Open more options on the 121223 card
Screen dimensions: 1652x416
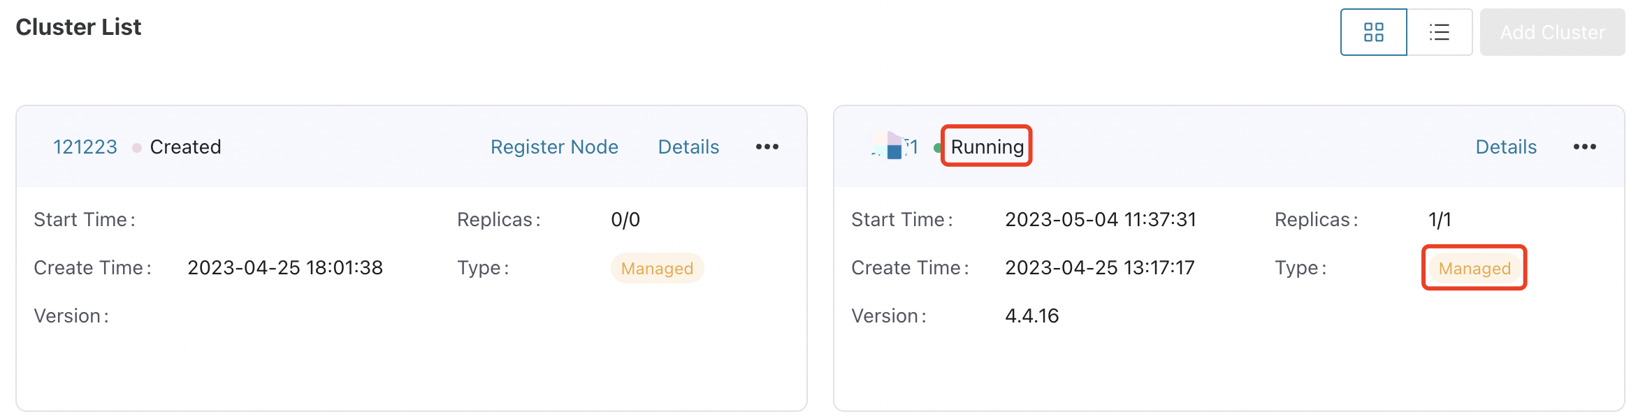(767, 147)
